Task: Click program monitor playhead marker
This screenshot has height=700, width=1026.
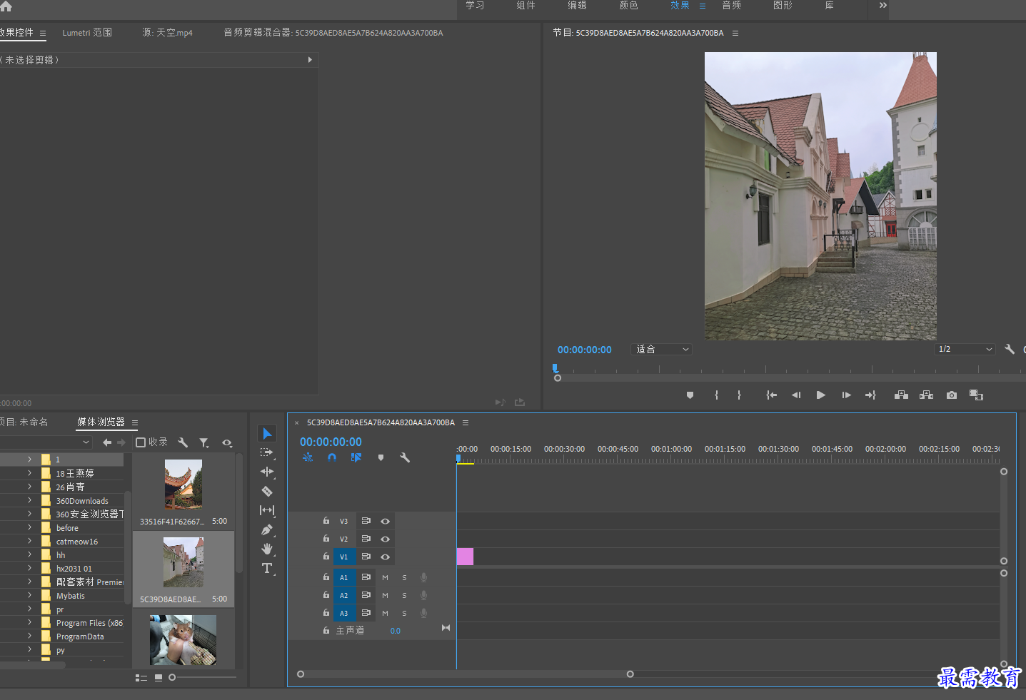Action: pos(555,368)
